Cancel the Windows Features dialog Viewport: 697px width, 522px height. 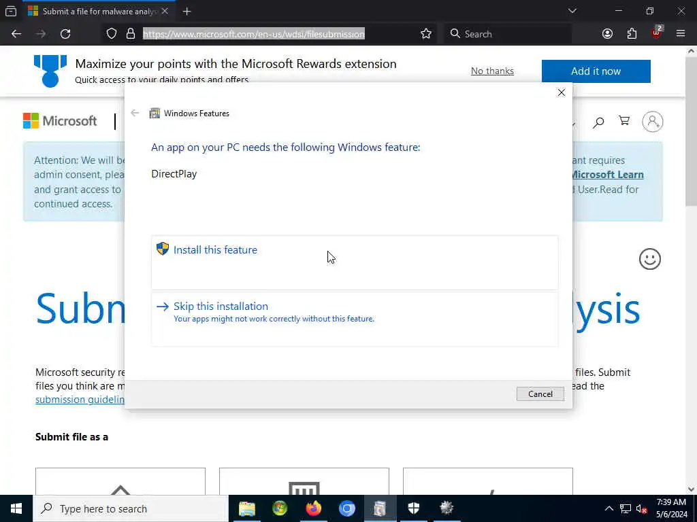(540, 394)
